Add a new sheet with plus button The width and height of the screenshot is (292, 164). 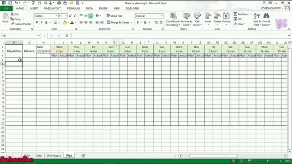[x=83, y=156]
